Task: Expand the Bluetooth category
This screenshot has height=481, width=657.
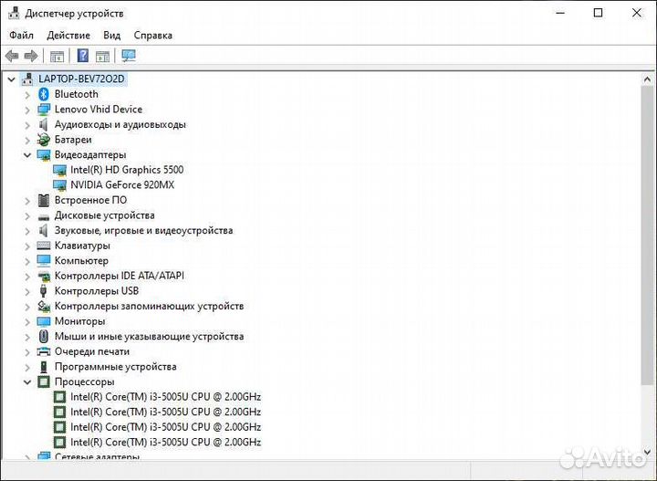Action: 27,95
